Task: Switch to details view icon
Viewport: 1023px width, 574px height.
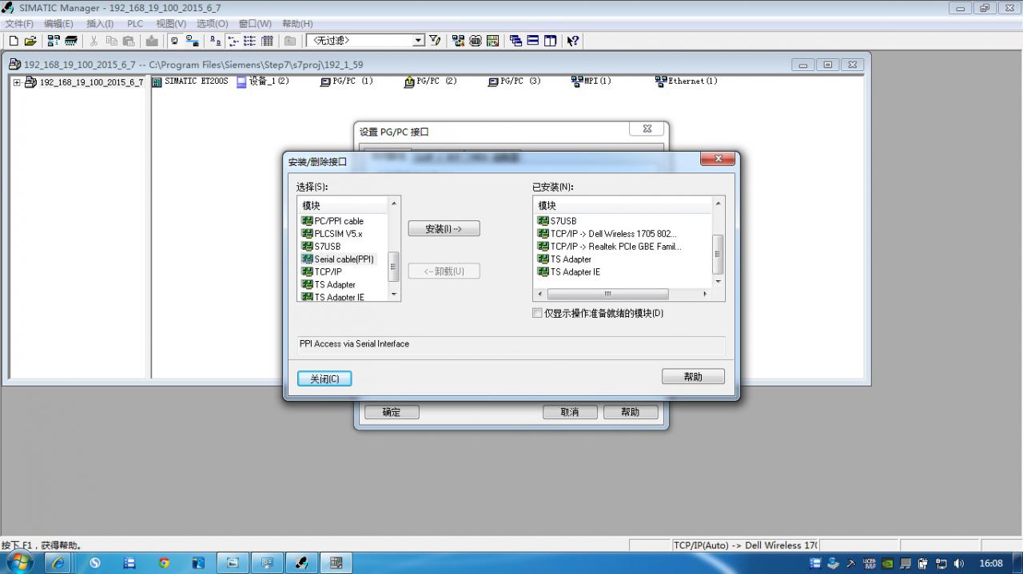Action: [267, 41]
